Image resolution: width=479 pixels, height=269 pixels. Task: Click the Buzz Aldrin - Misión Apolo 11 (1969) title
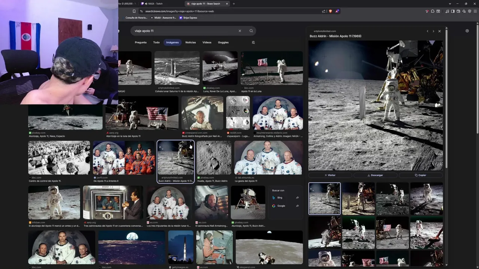pyautogui.click(x=335, y=36)
